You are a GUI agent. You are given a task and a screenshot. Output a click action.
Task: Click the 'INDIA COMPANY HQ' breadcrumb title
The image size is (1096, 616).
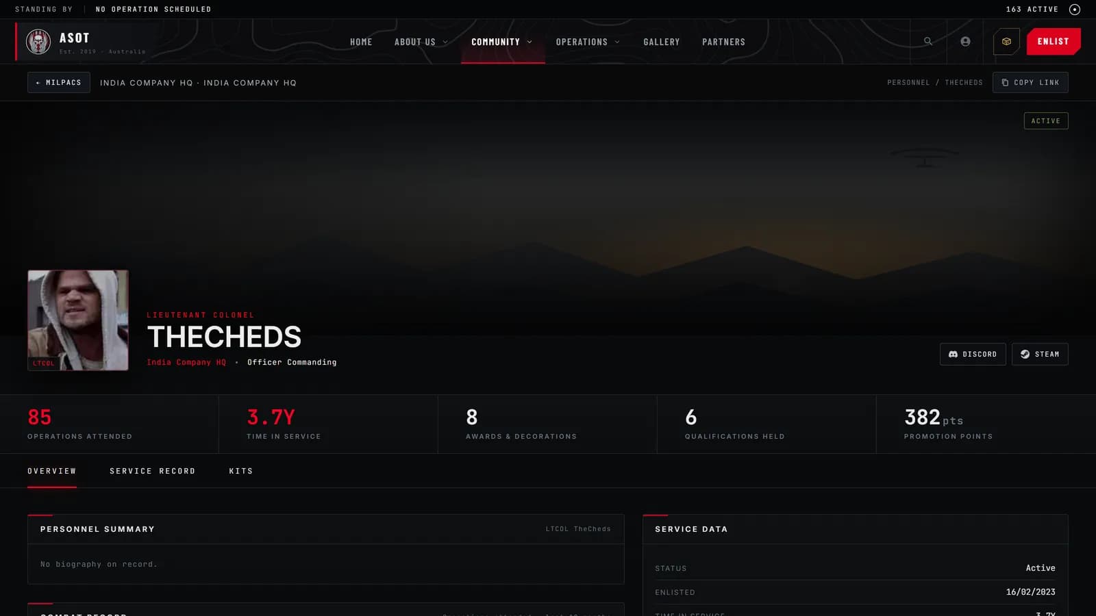[198, 83]
